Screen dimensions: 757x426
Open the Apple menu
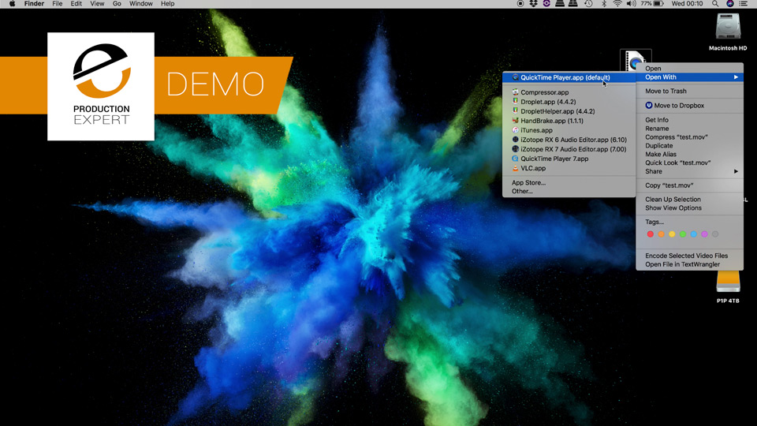[x=12, y=3]
